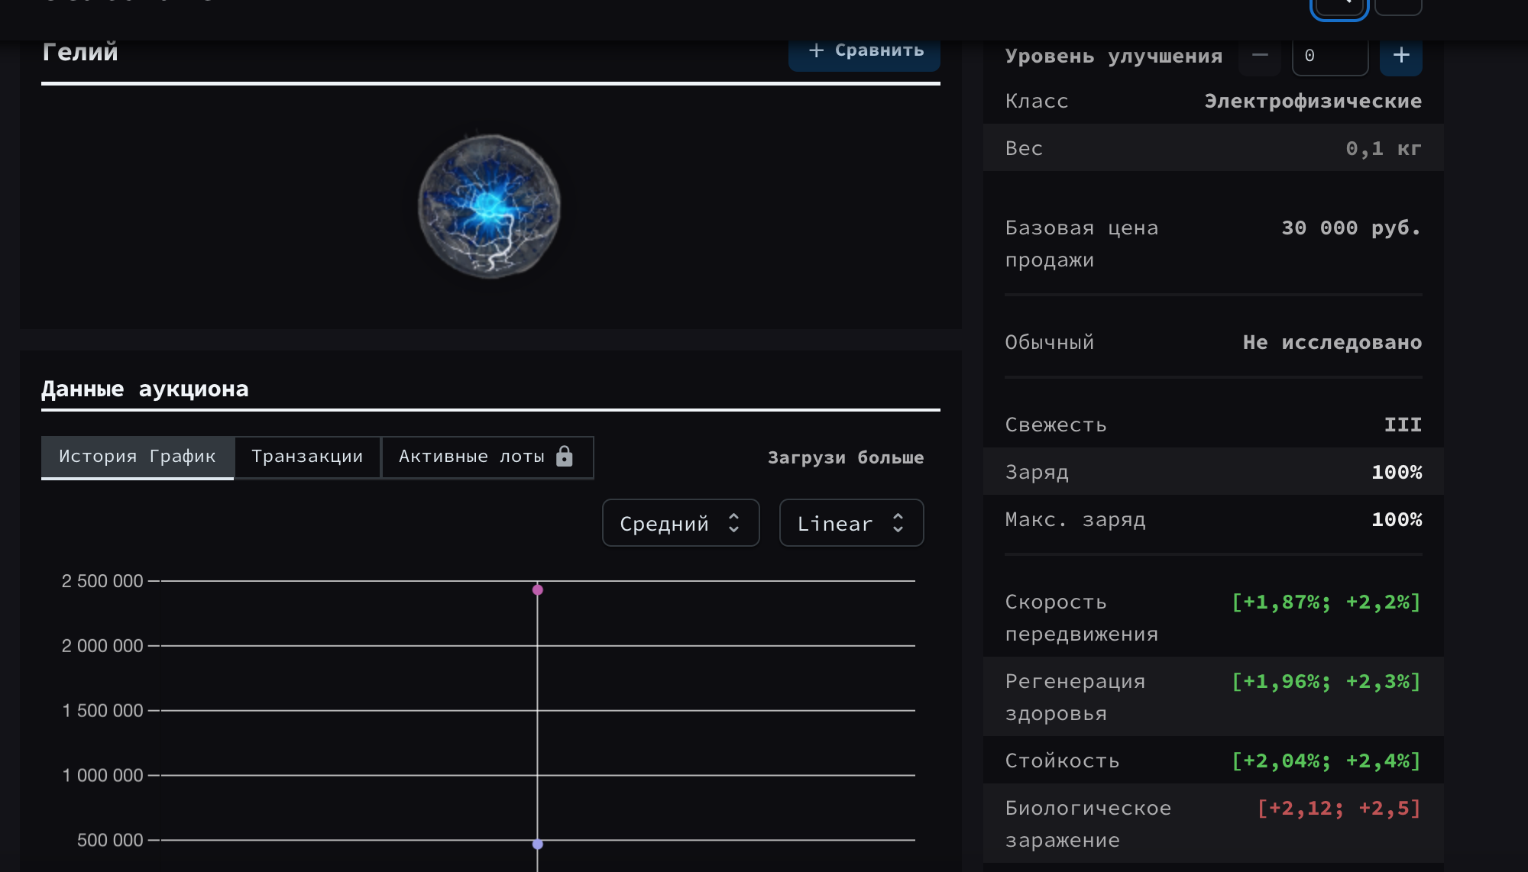The width and height of the screenshot is (1528, 872).
Task: Select the pink data point on chart
Action: point(538,589)
